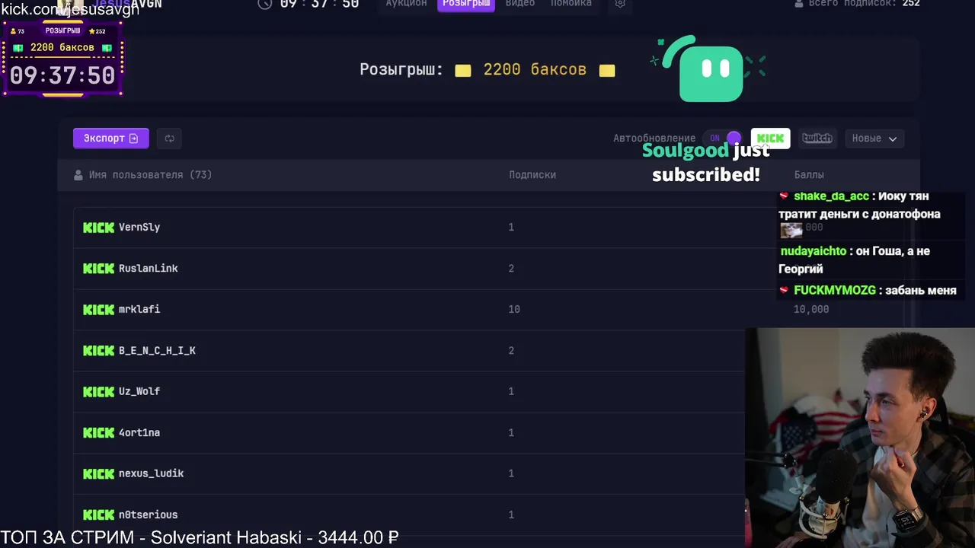Select the Розыгрыш tab
975x548 pixels.
(x=466, y=4)
